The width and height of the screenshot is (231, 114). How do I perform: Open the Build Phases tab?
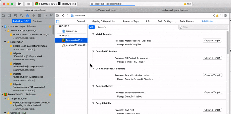[187, 21]
